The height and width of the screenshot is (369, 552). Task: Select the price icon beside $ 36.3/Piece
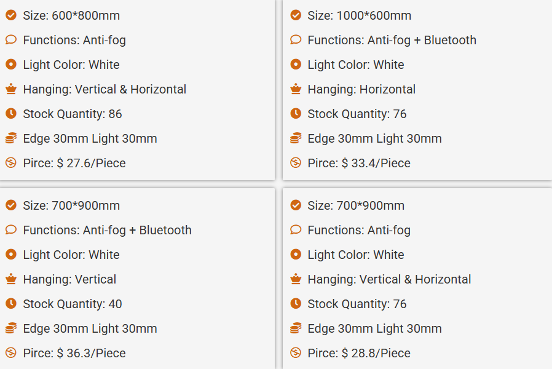click(x=11, y=353)
